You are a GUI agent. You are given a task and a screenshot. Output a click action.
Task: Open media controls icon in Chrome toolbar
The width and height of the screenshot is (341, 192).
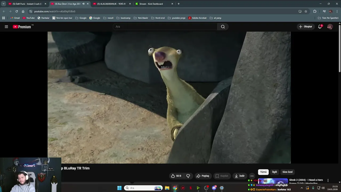click(324, 11)
